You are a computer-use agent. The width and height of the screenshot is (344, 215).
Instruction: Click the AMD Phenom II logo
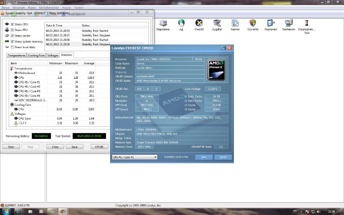[x=216, y=70]
